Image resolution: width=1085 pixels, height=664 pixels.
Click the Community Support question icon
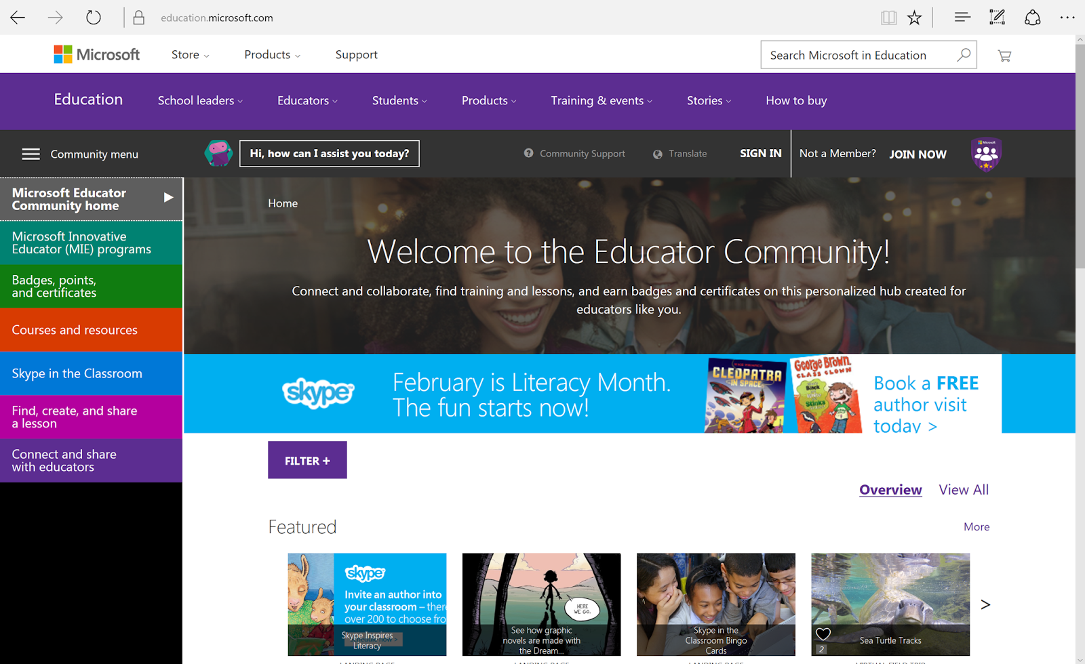[x=528, y=153]
